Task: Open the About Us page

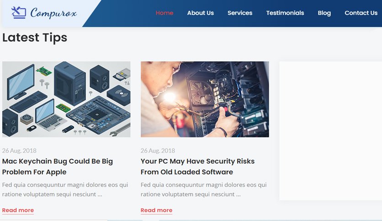Action: point(200,13)
